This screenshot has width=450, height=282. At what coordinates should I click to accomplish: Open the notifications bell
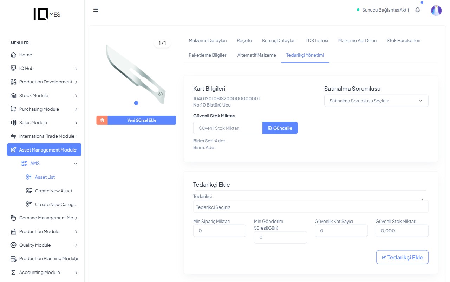(x=417, y=10)
